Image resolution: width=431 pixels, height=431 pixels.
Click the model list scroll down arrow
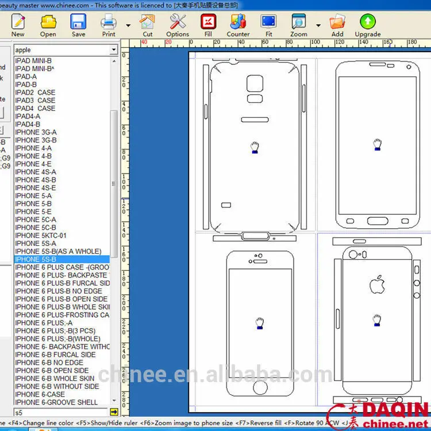pos(114,401)
